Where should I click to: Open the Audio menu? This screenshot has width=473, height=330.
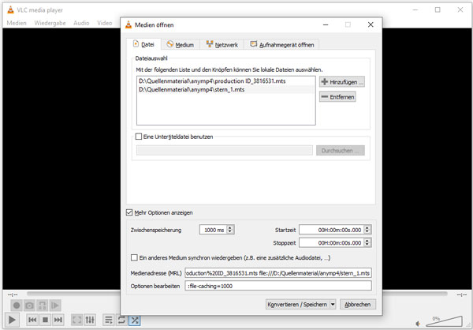pyautogui.click(x=81, y=23)
